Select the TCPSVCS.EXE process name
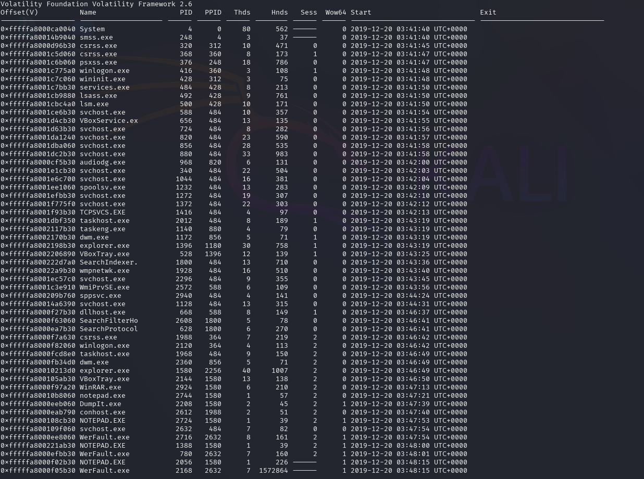The width and height of the screenshot is (644, 479). point(102,212)
